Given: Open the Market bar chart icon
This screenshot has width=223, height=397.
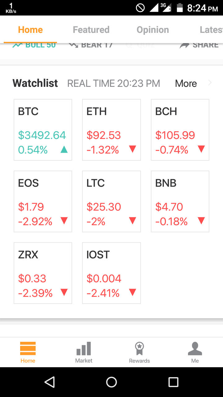Looking at the screenshot, I should tap(84, 349).
